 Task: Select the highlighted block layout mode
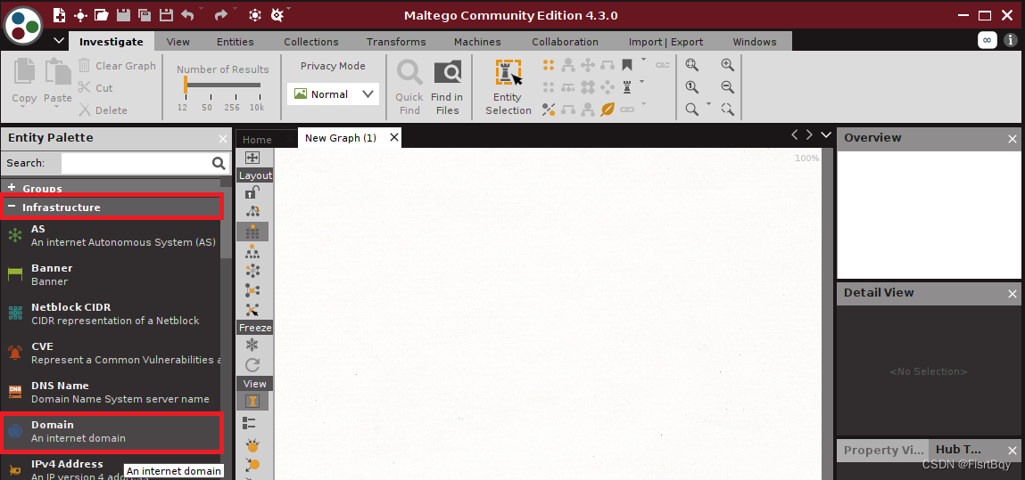252,232
